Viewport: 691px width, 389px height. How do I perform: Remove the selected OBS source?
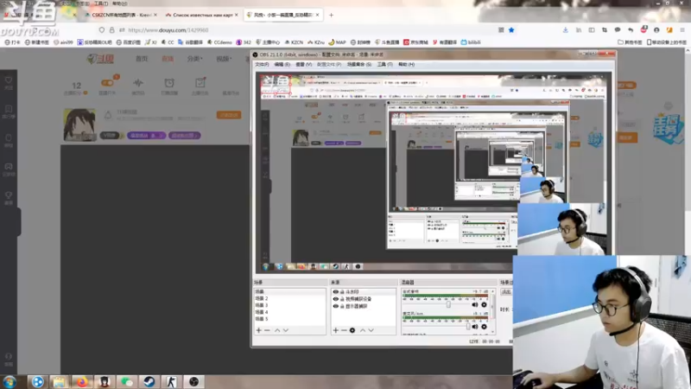click(x=344, y=330)
